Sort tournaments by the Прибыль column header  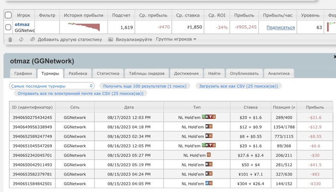pos(315,107)
